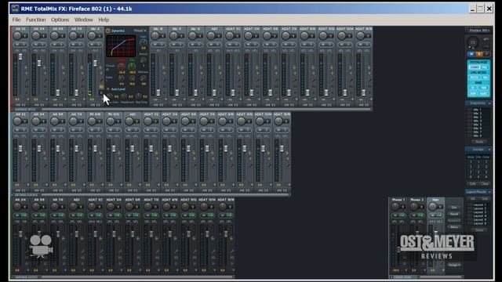Click pan knob of hardware input AN 1/2
The width and height of the screenshot is (502, 282).
point(17,35)
